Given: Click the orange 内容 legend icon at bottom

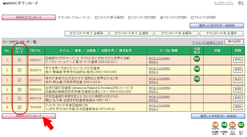Looking at the screenshot, I should pyautogui.click(x=215, y=125).
